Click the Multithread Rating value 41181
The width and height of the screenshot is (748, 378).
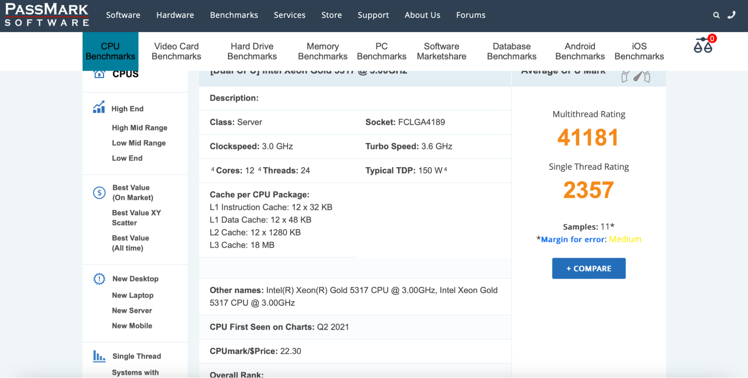(x=588, y=138)
